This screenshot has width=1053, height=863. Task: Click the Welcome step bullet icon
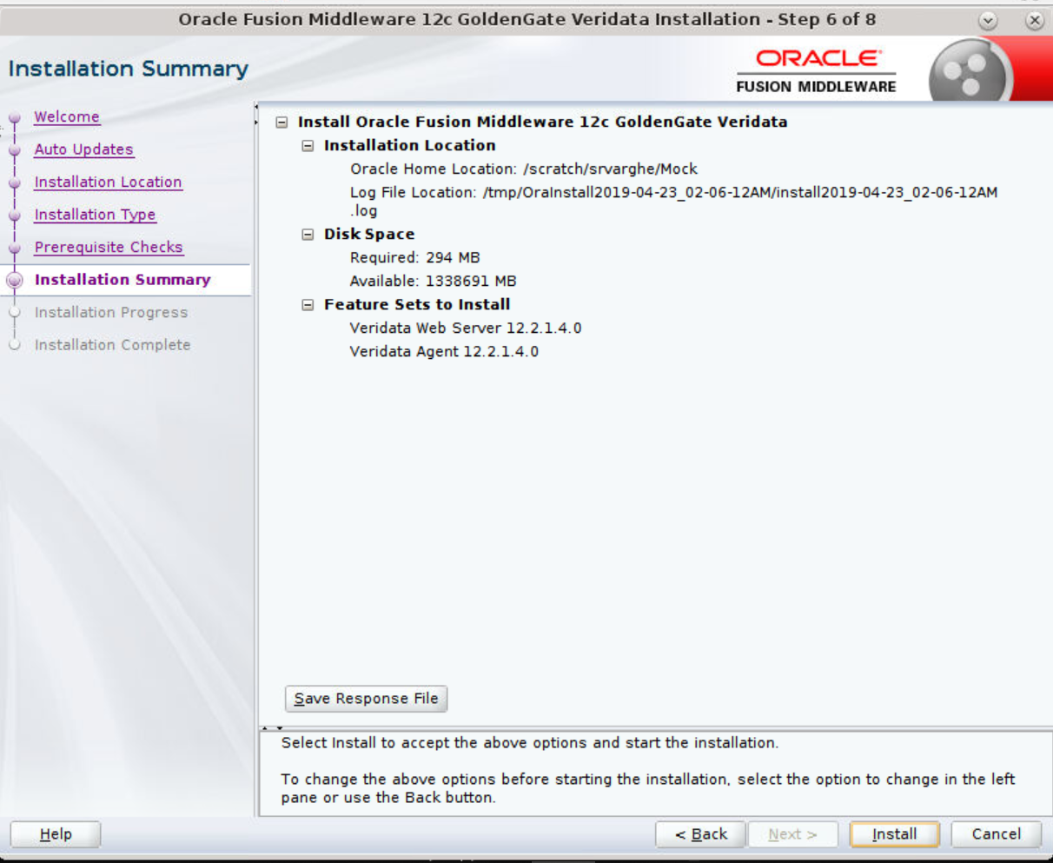click(14, 117)
